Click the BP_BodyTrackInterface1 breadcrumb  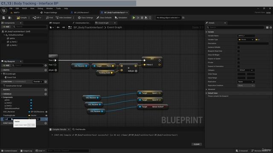pos(88,27)
